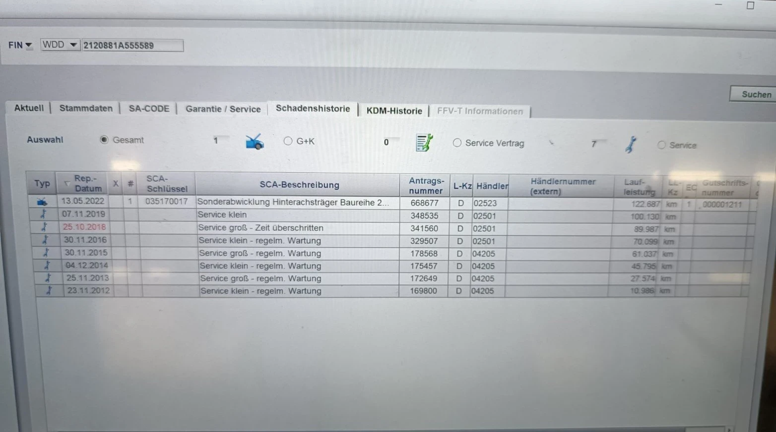This screenshot has height=432, width=776.
Task: Click the SCA-Beschreibung column header
Action: [299, 185]
